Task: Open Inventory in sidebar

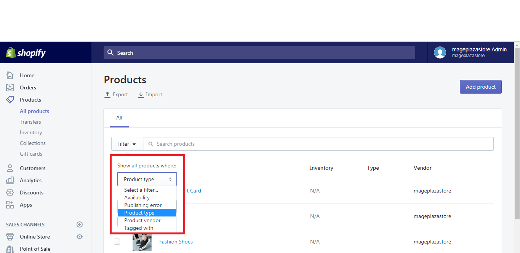Action: [31, 132]
